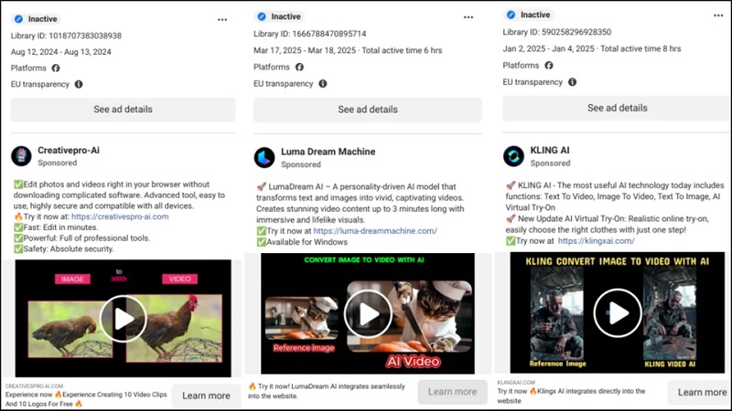Open the Creativepro-Ai page name
The width and height of the screenshot is (732, 411).
(x=69, y=151)
